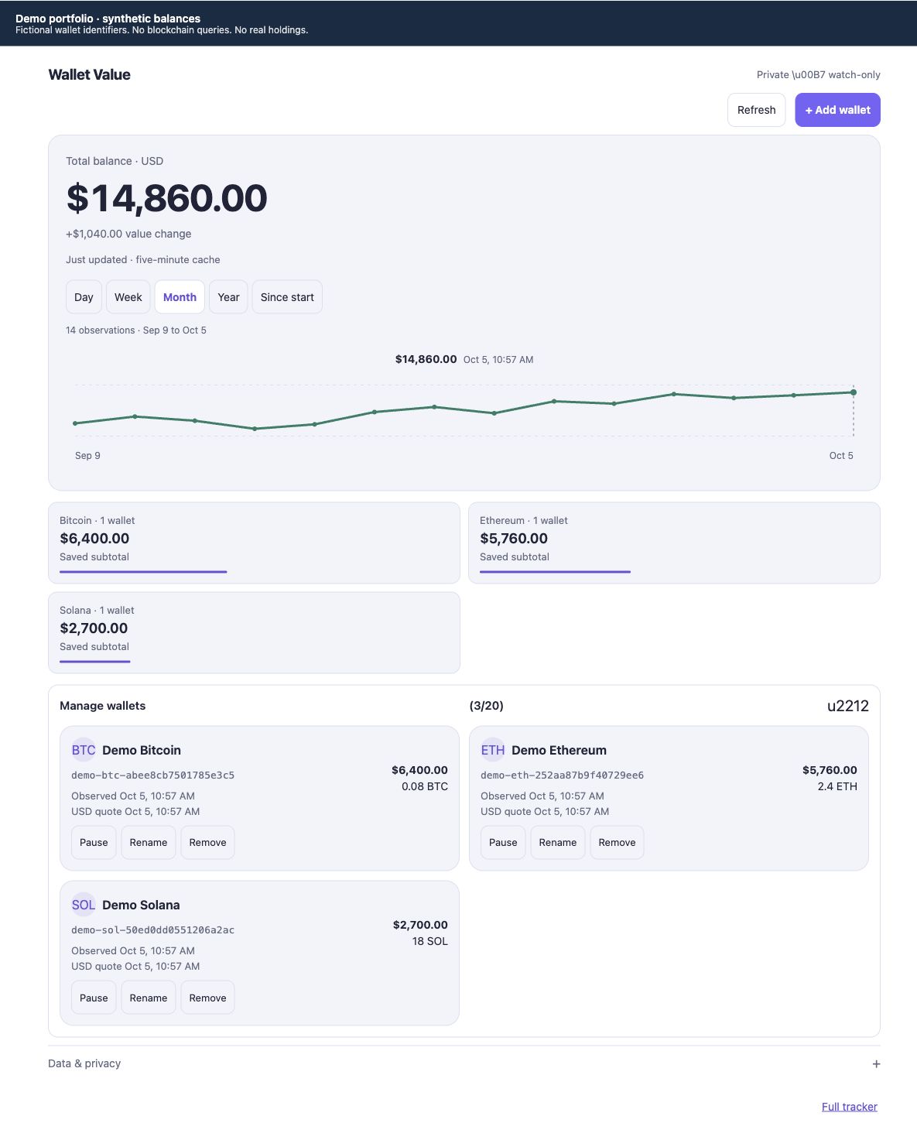This screenshot has height=1140, width=917.
Task: Select the Day range tab
Action: pyautogui.click(x=84, y=297)
